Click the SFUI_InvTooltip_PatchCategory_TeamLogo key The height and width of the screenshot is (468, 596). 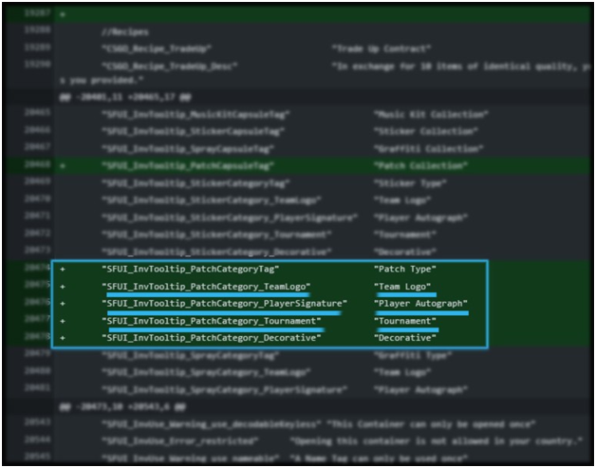[206, 286]
